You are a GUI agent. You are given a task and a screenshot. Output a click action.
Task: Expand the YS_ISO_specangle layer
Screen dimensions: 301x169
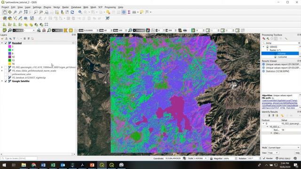click(2, 68)
